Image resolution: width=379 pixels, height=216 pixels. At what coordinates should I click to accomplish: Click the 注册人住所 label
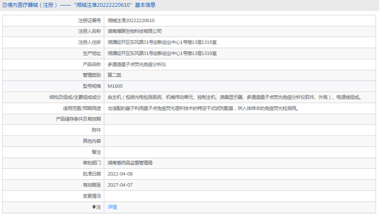coord(89,43)
